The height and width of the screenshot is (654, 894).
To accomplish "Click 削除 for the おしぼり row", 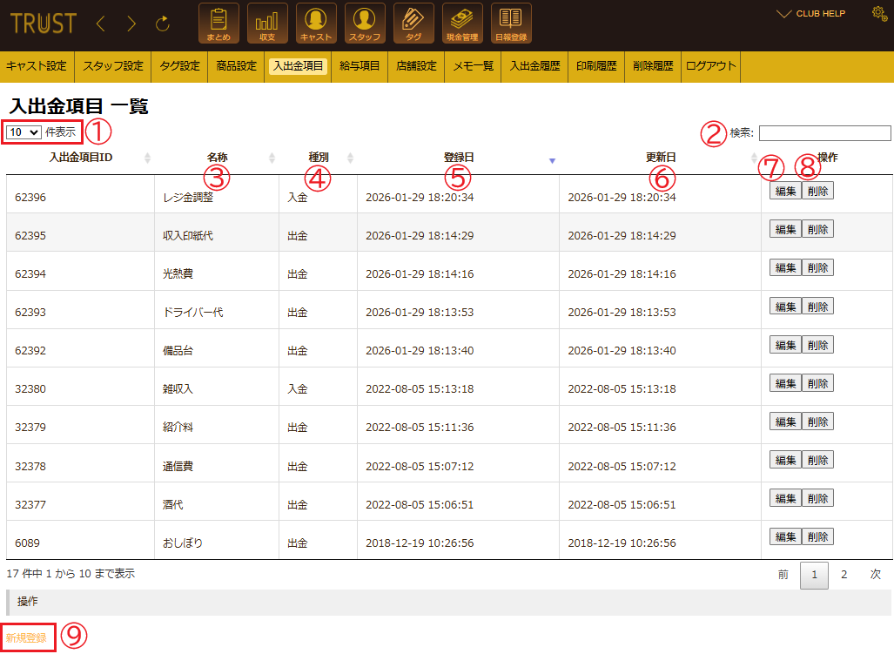I will coord(817,536).
